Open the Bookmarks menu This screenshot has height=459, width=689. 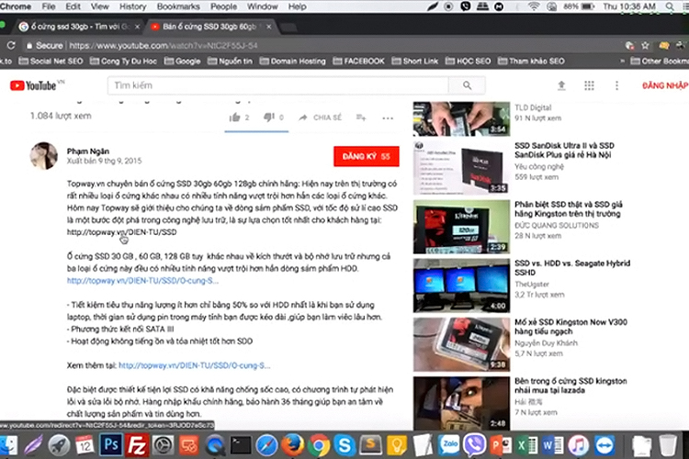(x=178, y=6)
